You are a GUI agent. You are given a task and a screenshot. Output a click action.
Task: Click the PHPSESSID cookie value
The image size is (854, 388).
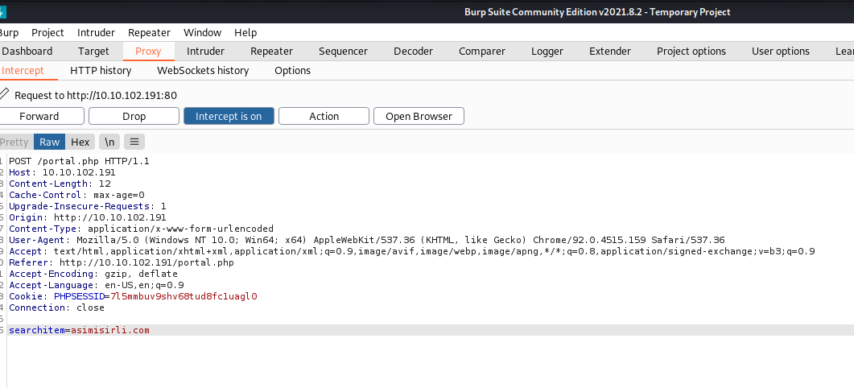(x=184, y=296)
